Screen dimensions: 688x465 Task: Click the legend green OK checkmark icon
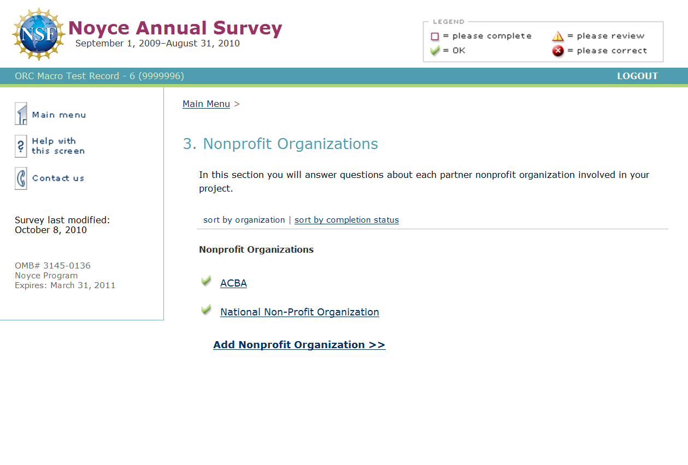click(435, 51)
